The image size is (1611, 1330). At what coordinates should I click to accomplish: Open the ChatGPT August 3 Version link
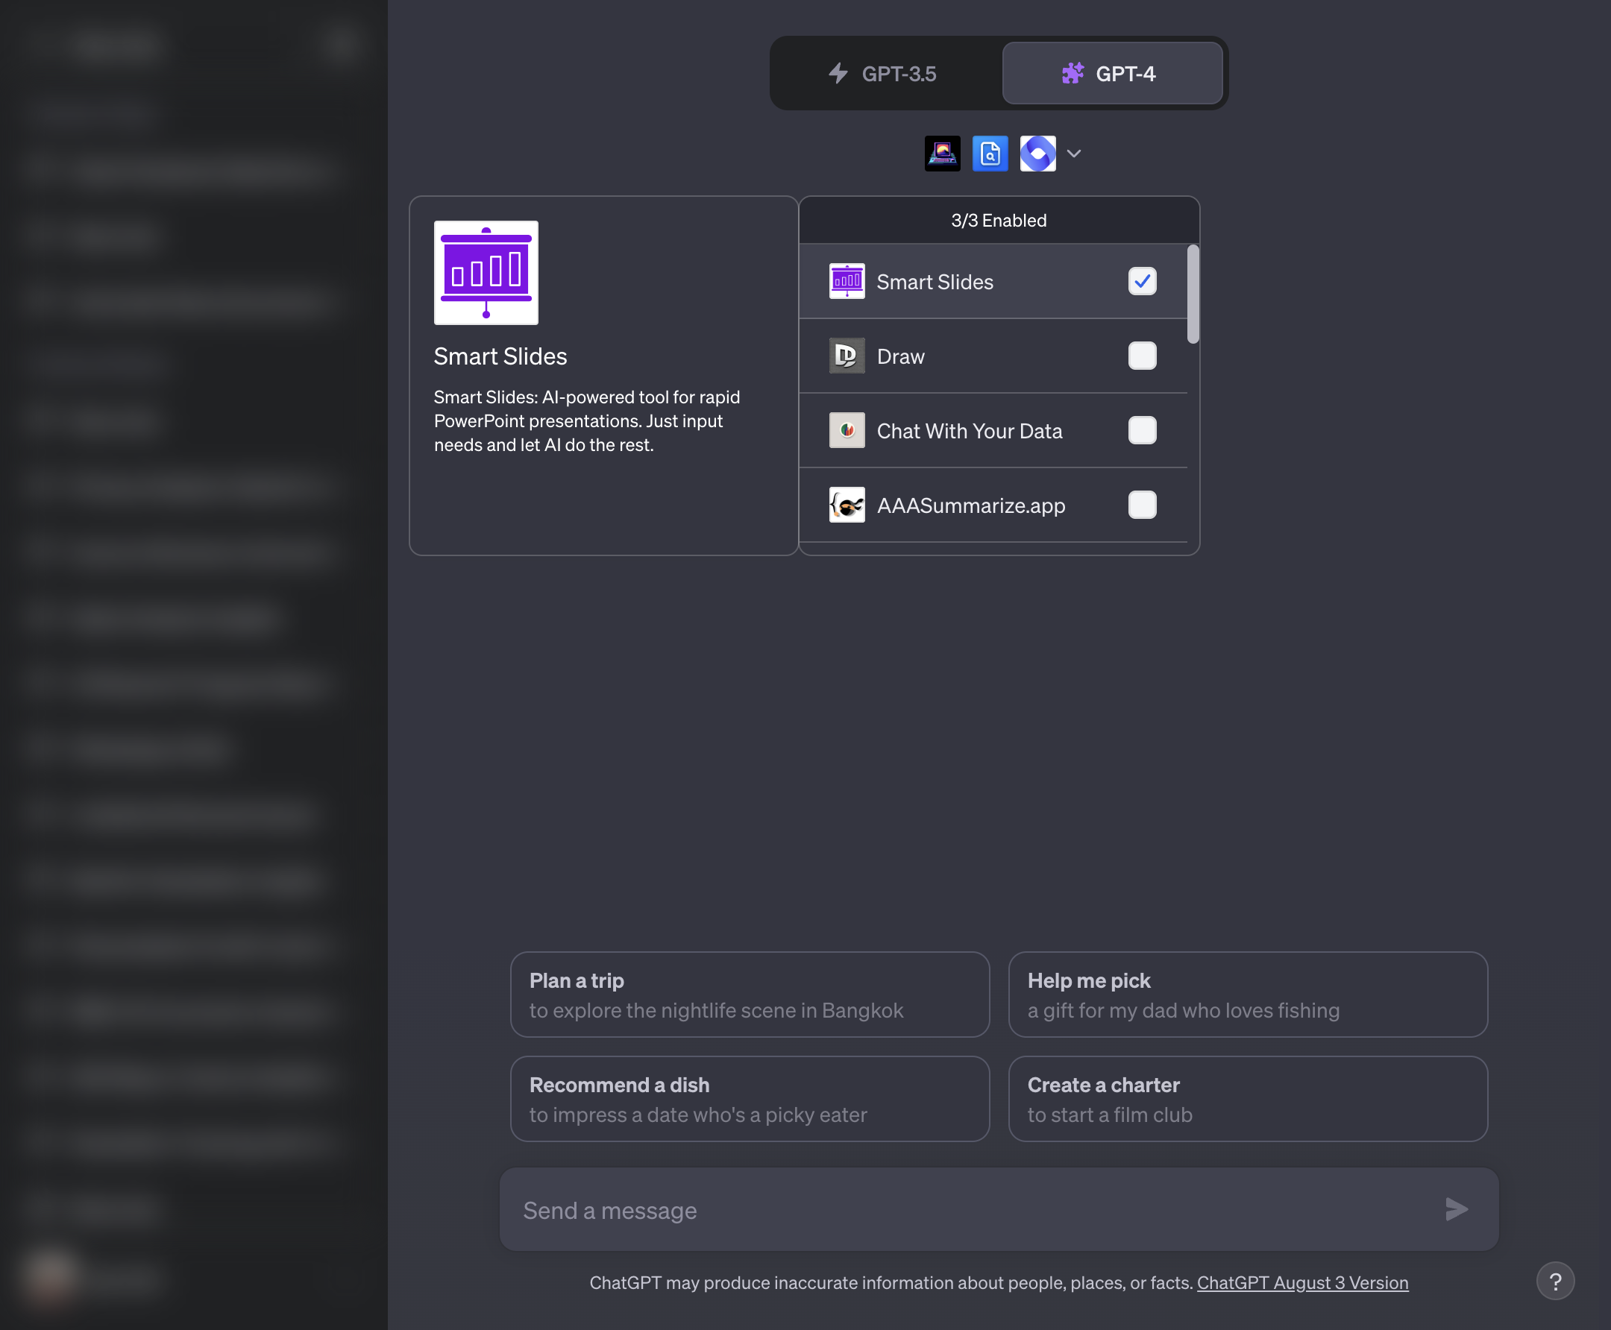(1302, 1282)
